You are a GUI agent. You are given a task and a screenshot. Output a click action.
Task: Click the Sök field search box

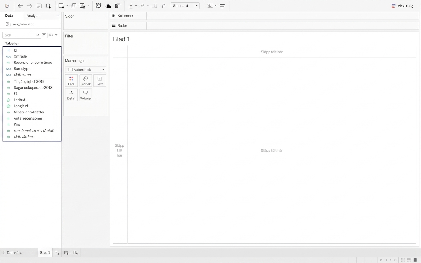(21, 35)
